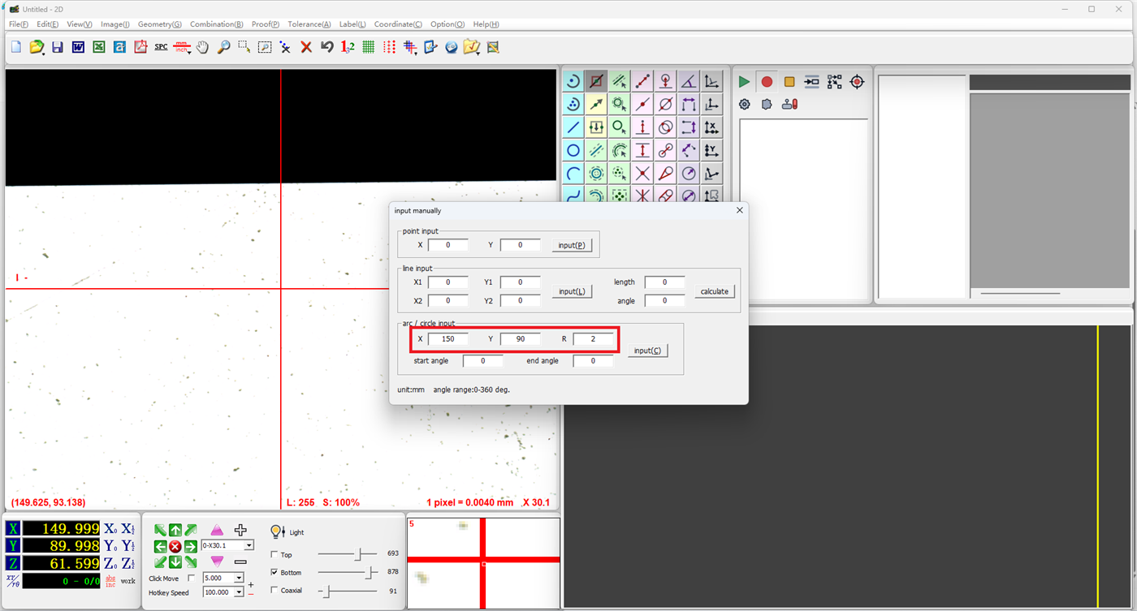Select the angle measurement tool icon
Screen dimensions: 1137x611
(689, 81)
